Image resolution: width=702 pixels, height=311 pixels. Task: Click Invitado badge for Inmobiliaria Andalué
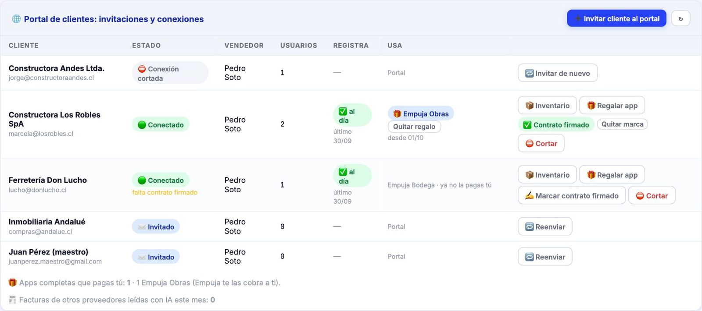(156, 226)
